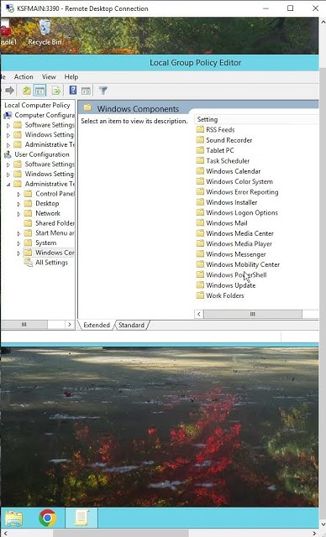The image size is (326, 537).
Task: Click the Export List toolbar icon
Action: pyautogui.click(x=56, y=91)
